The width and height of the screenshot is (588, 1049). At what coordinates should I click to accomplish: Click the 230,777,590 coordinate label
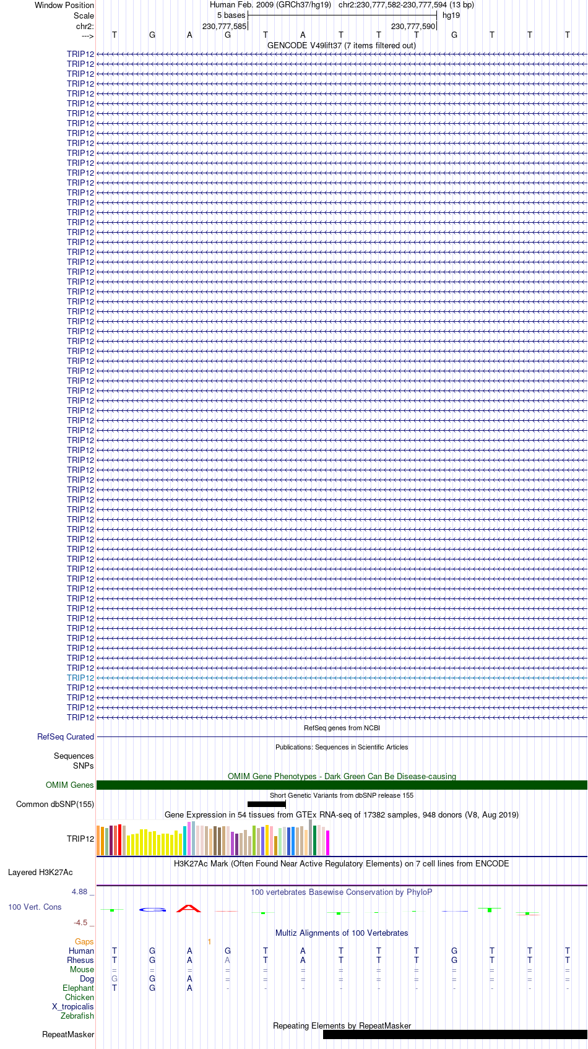413,27
